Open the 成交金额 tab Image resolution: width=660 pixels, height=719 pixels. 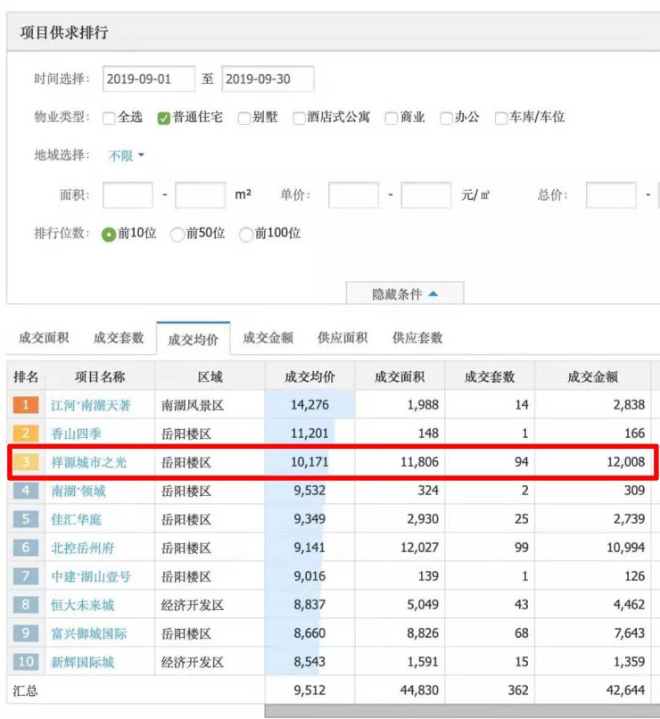click(x=268, y=338)
